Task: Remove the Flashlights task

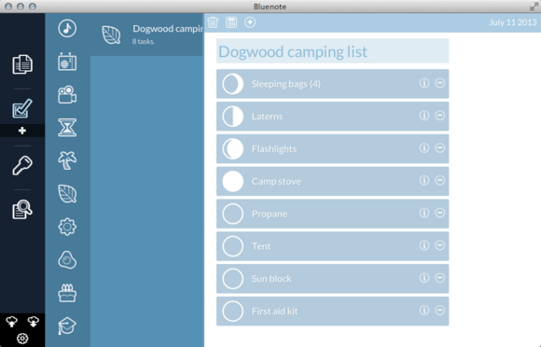Action: (440, 147)
